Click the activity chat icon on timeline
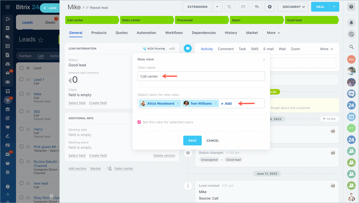This screenshot has width=359, height=203. 188,48
